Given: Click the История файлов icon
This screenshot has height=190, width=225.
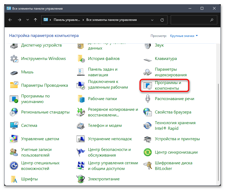Looking at the screenshot, I should pos(81,59).
